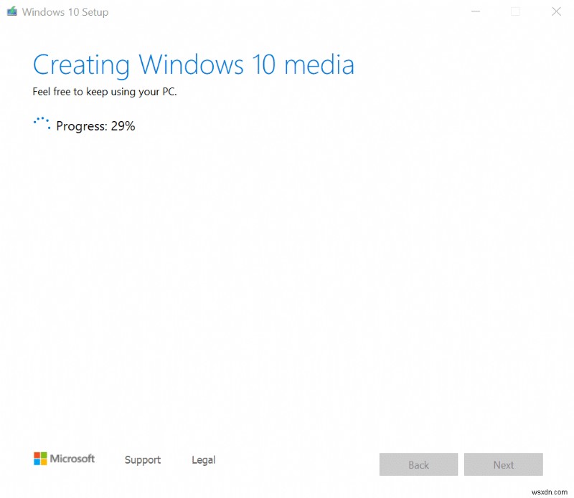Click the spinning progress indicator dots

[41, 123]
